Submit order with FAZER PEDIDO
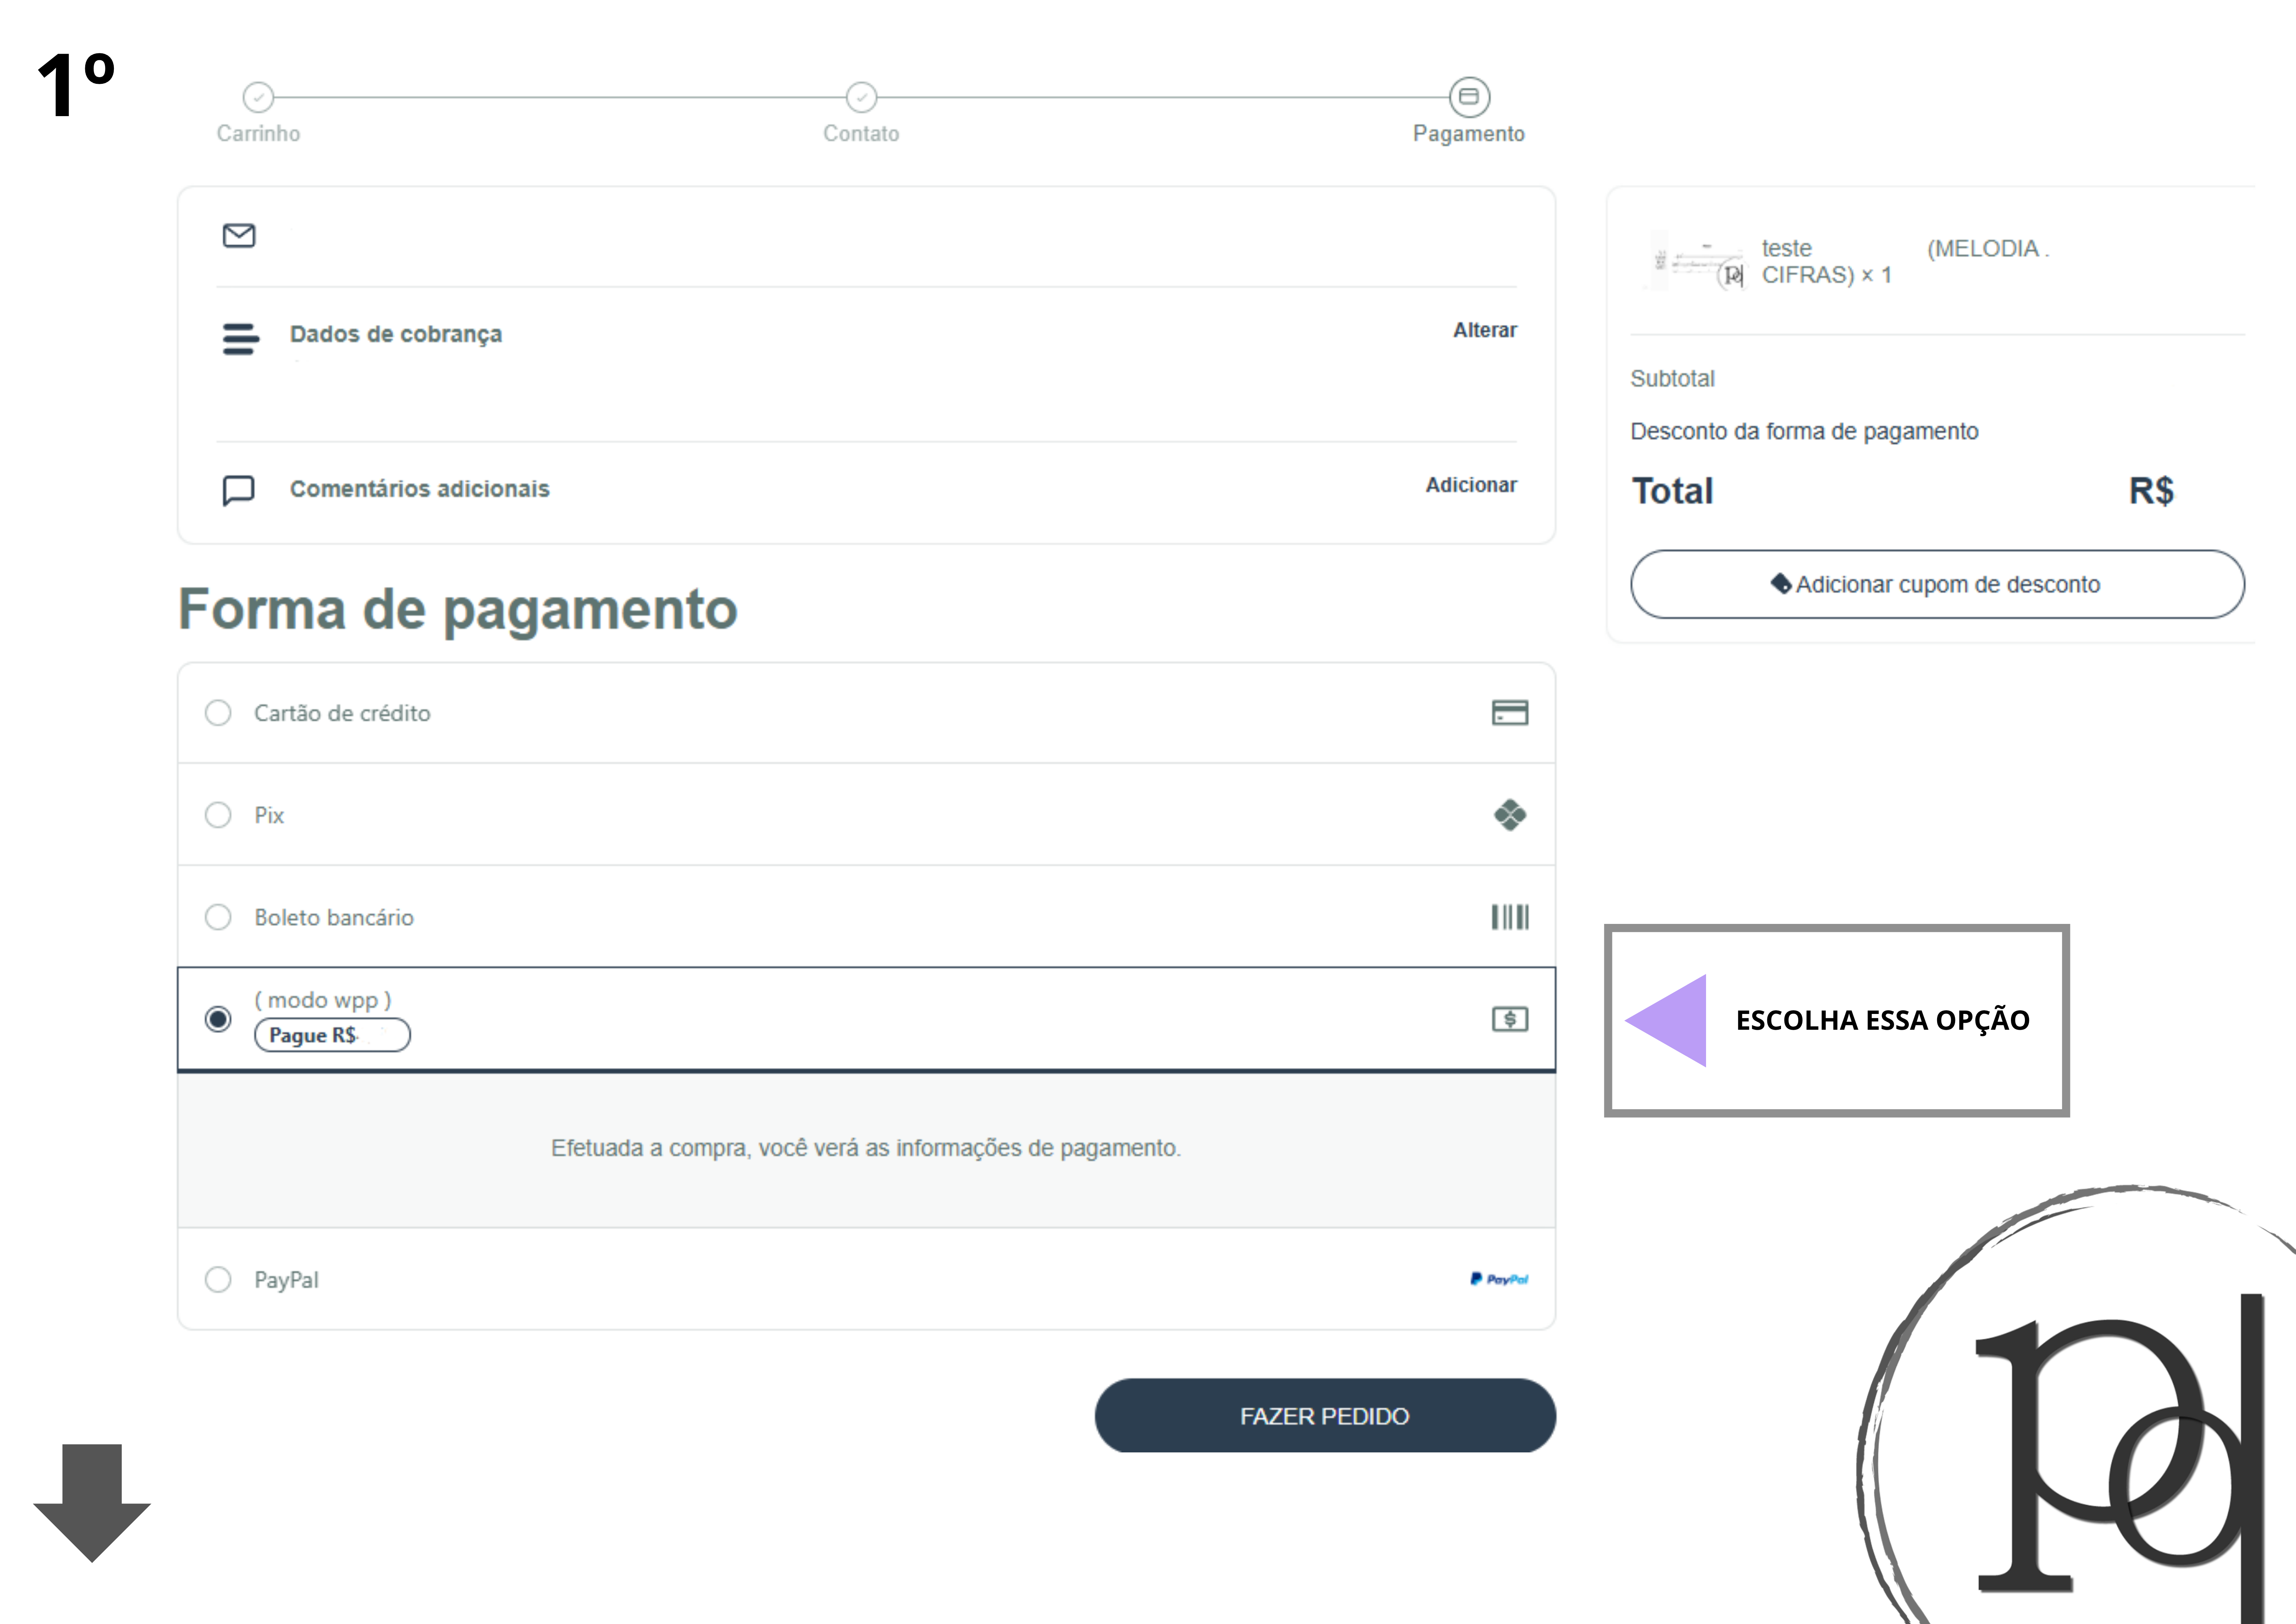The height and width of the screenshot is (1624, 2296). coord(1325,1416)
